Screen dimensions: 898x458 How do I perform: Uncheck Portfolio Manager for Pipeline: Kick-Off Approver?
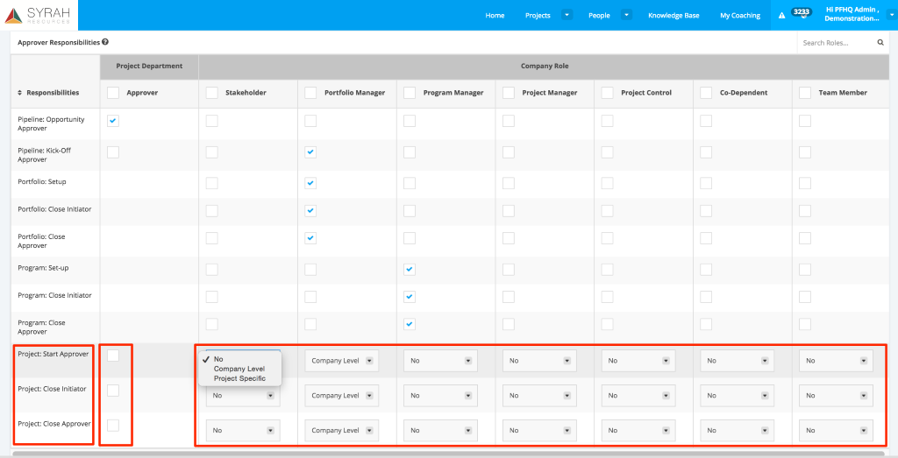310,152
